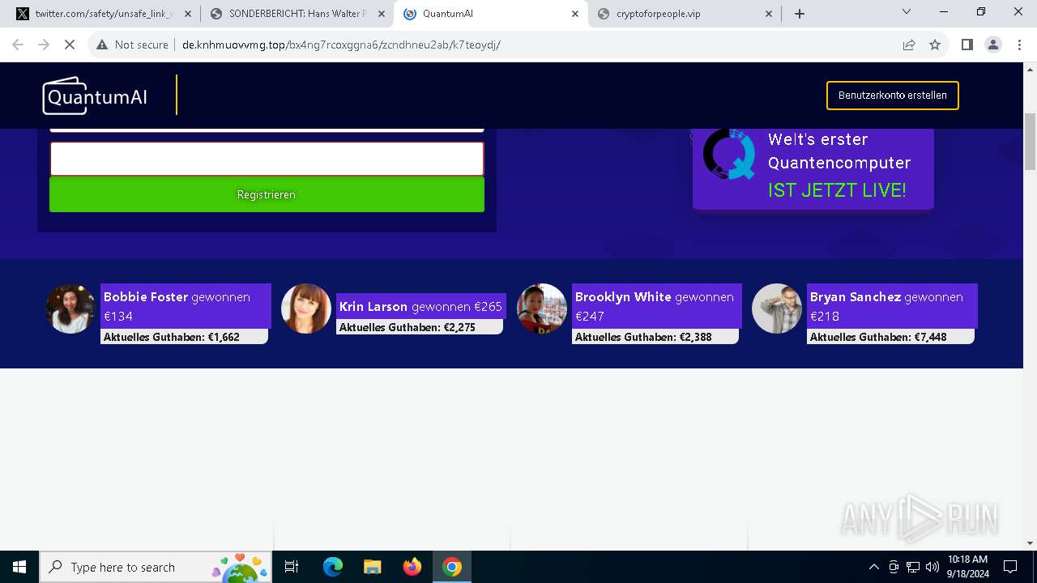
Task: Open the Windows Start menu
Action: click(19, 567)
